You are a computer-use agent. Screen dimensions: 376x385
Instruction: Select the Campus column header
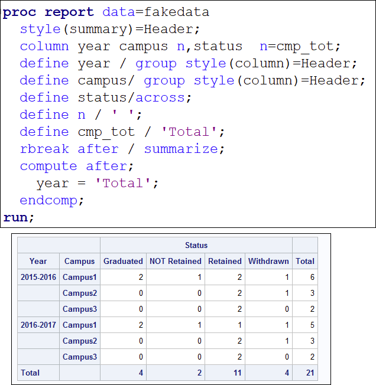[79, 261]
